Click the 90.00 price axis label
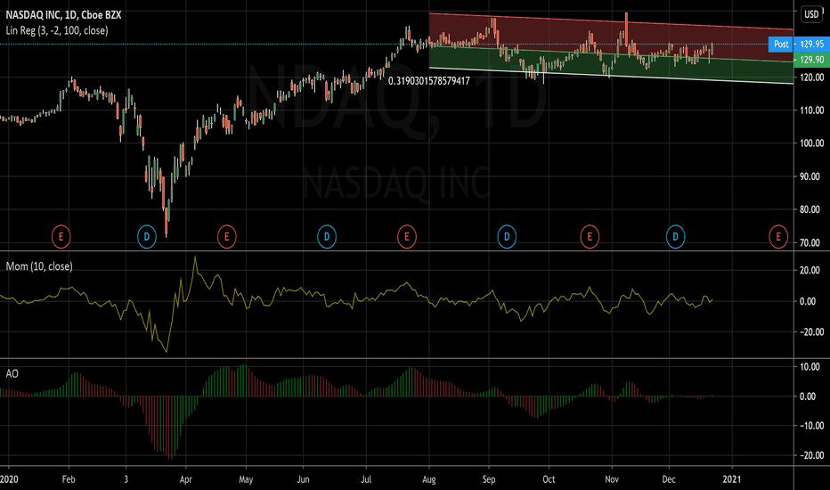This screenshot has width=830, height=490. pos(811,176)
